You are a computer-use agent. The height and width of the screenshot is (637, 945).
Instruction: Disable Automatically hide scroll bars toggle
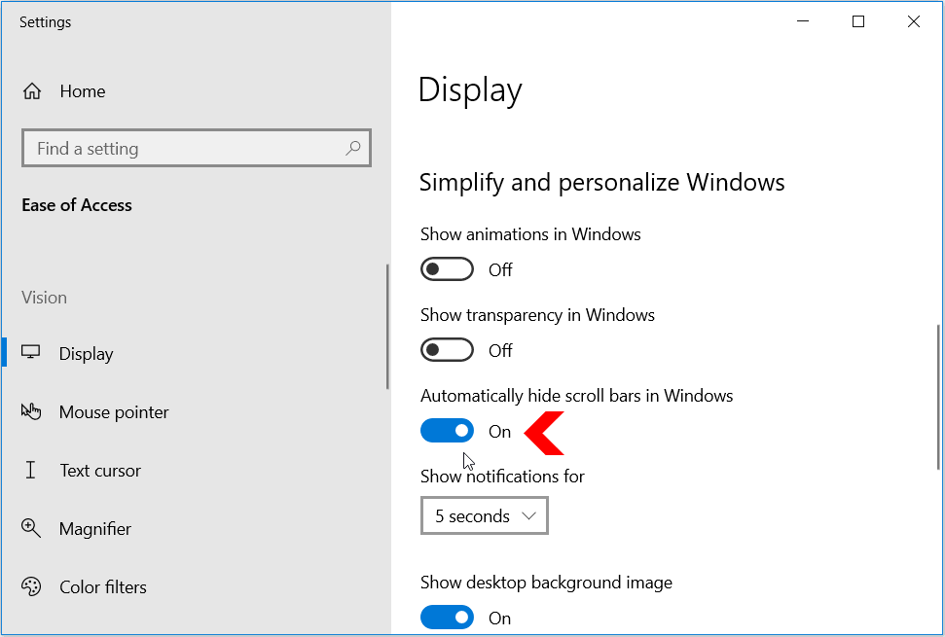(447, 431)
